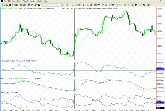This screenshot has height=111, width=165.
Task: Click the last toolbar icon on the right
Action: pos(148,5)
